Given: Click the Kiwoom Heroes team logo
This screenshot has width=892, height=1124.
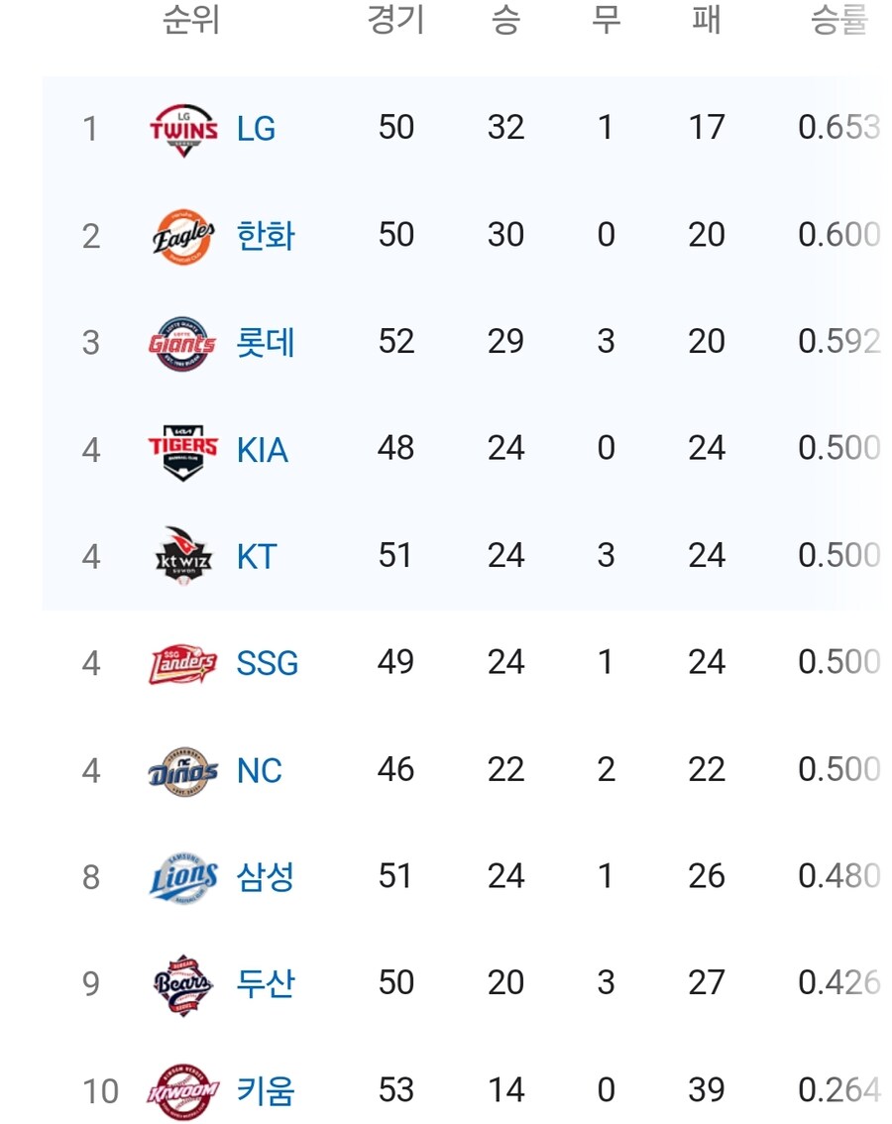Looking at the screenshot, I should point(182,1091).
